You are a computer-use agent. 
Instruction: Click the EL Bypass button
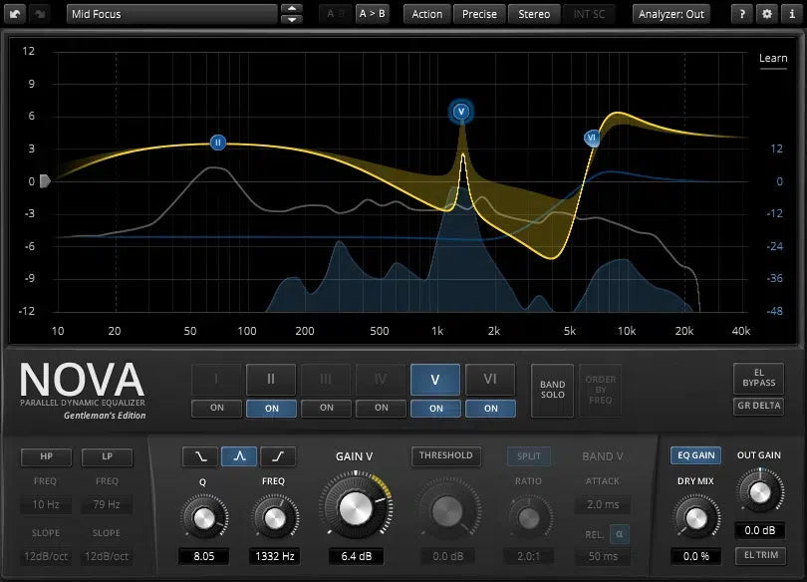coord(758,377)
